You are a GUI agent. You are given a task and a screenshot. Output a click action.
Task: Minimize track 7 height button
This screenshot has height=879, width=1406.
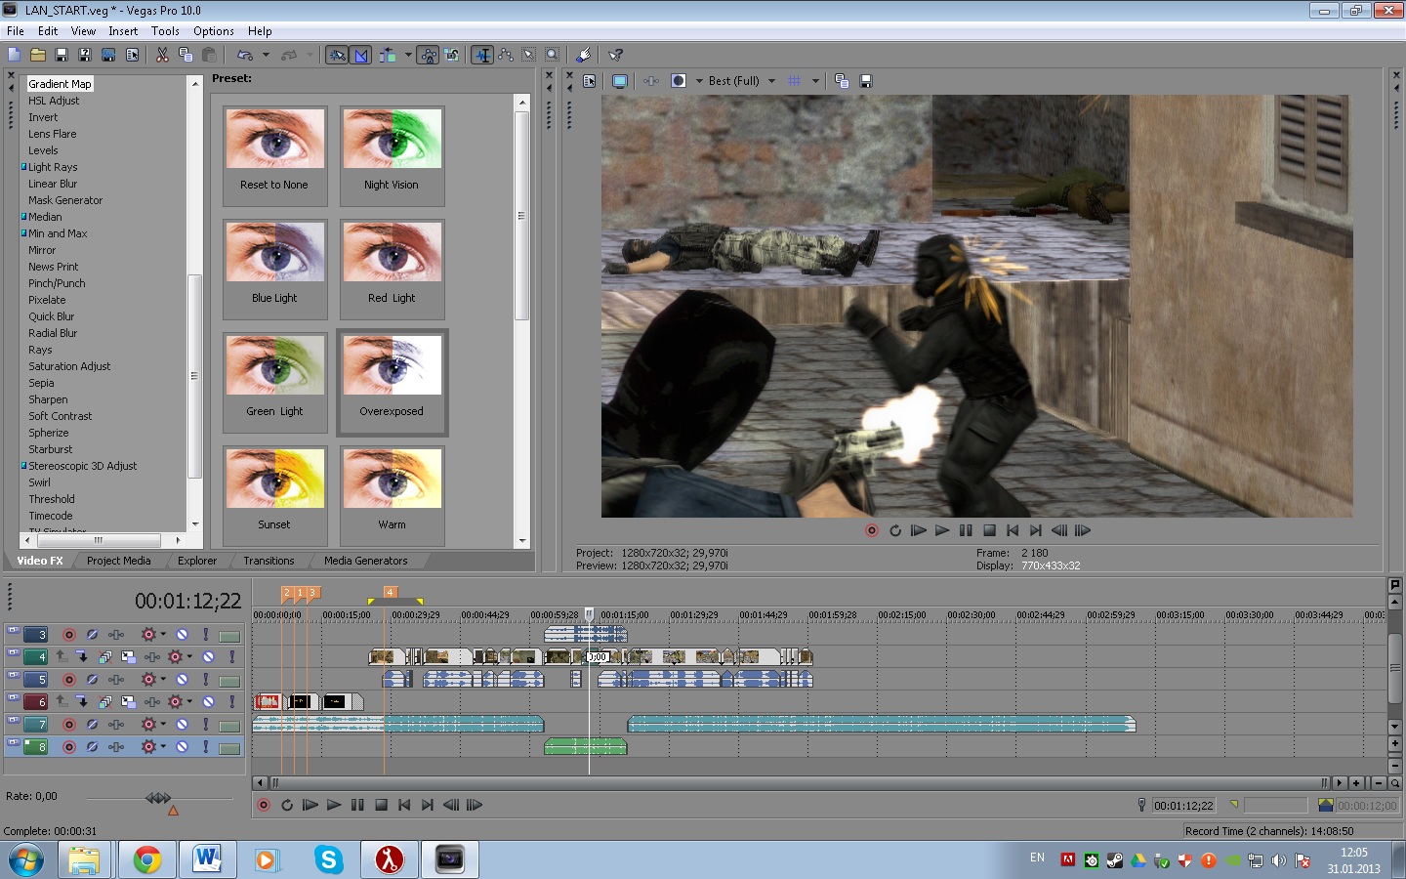click(14, 719)
